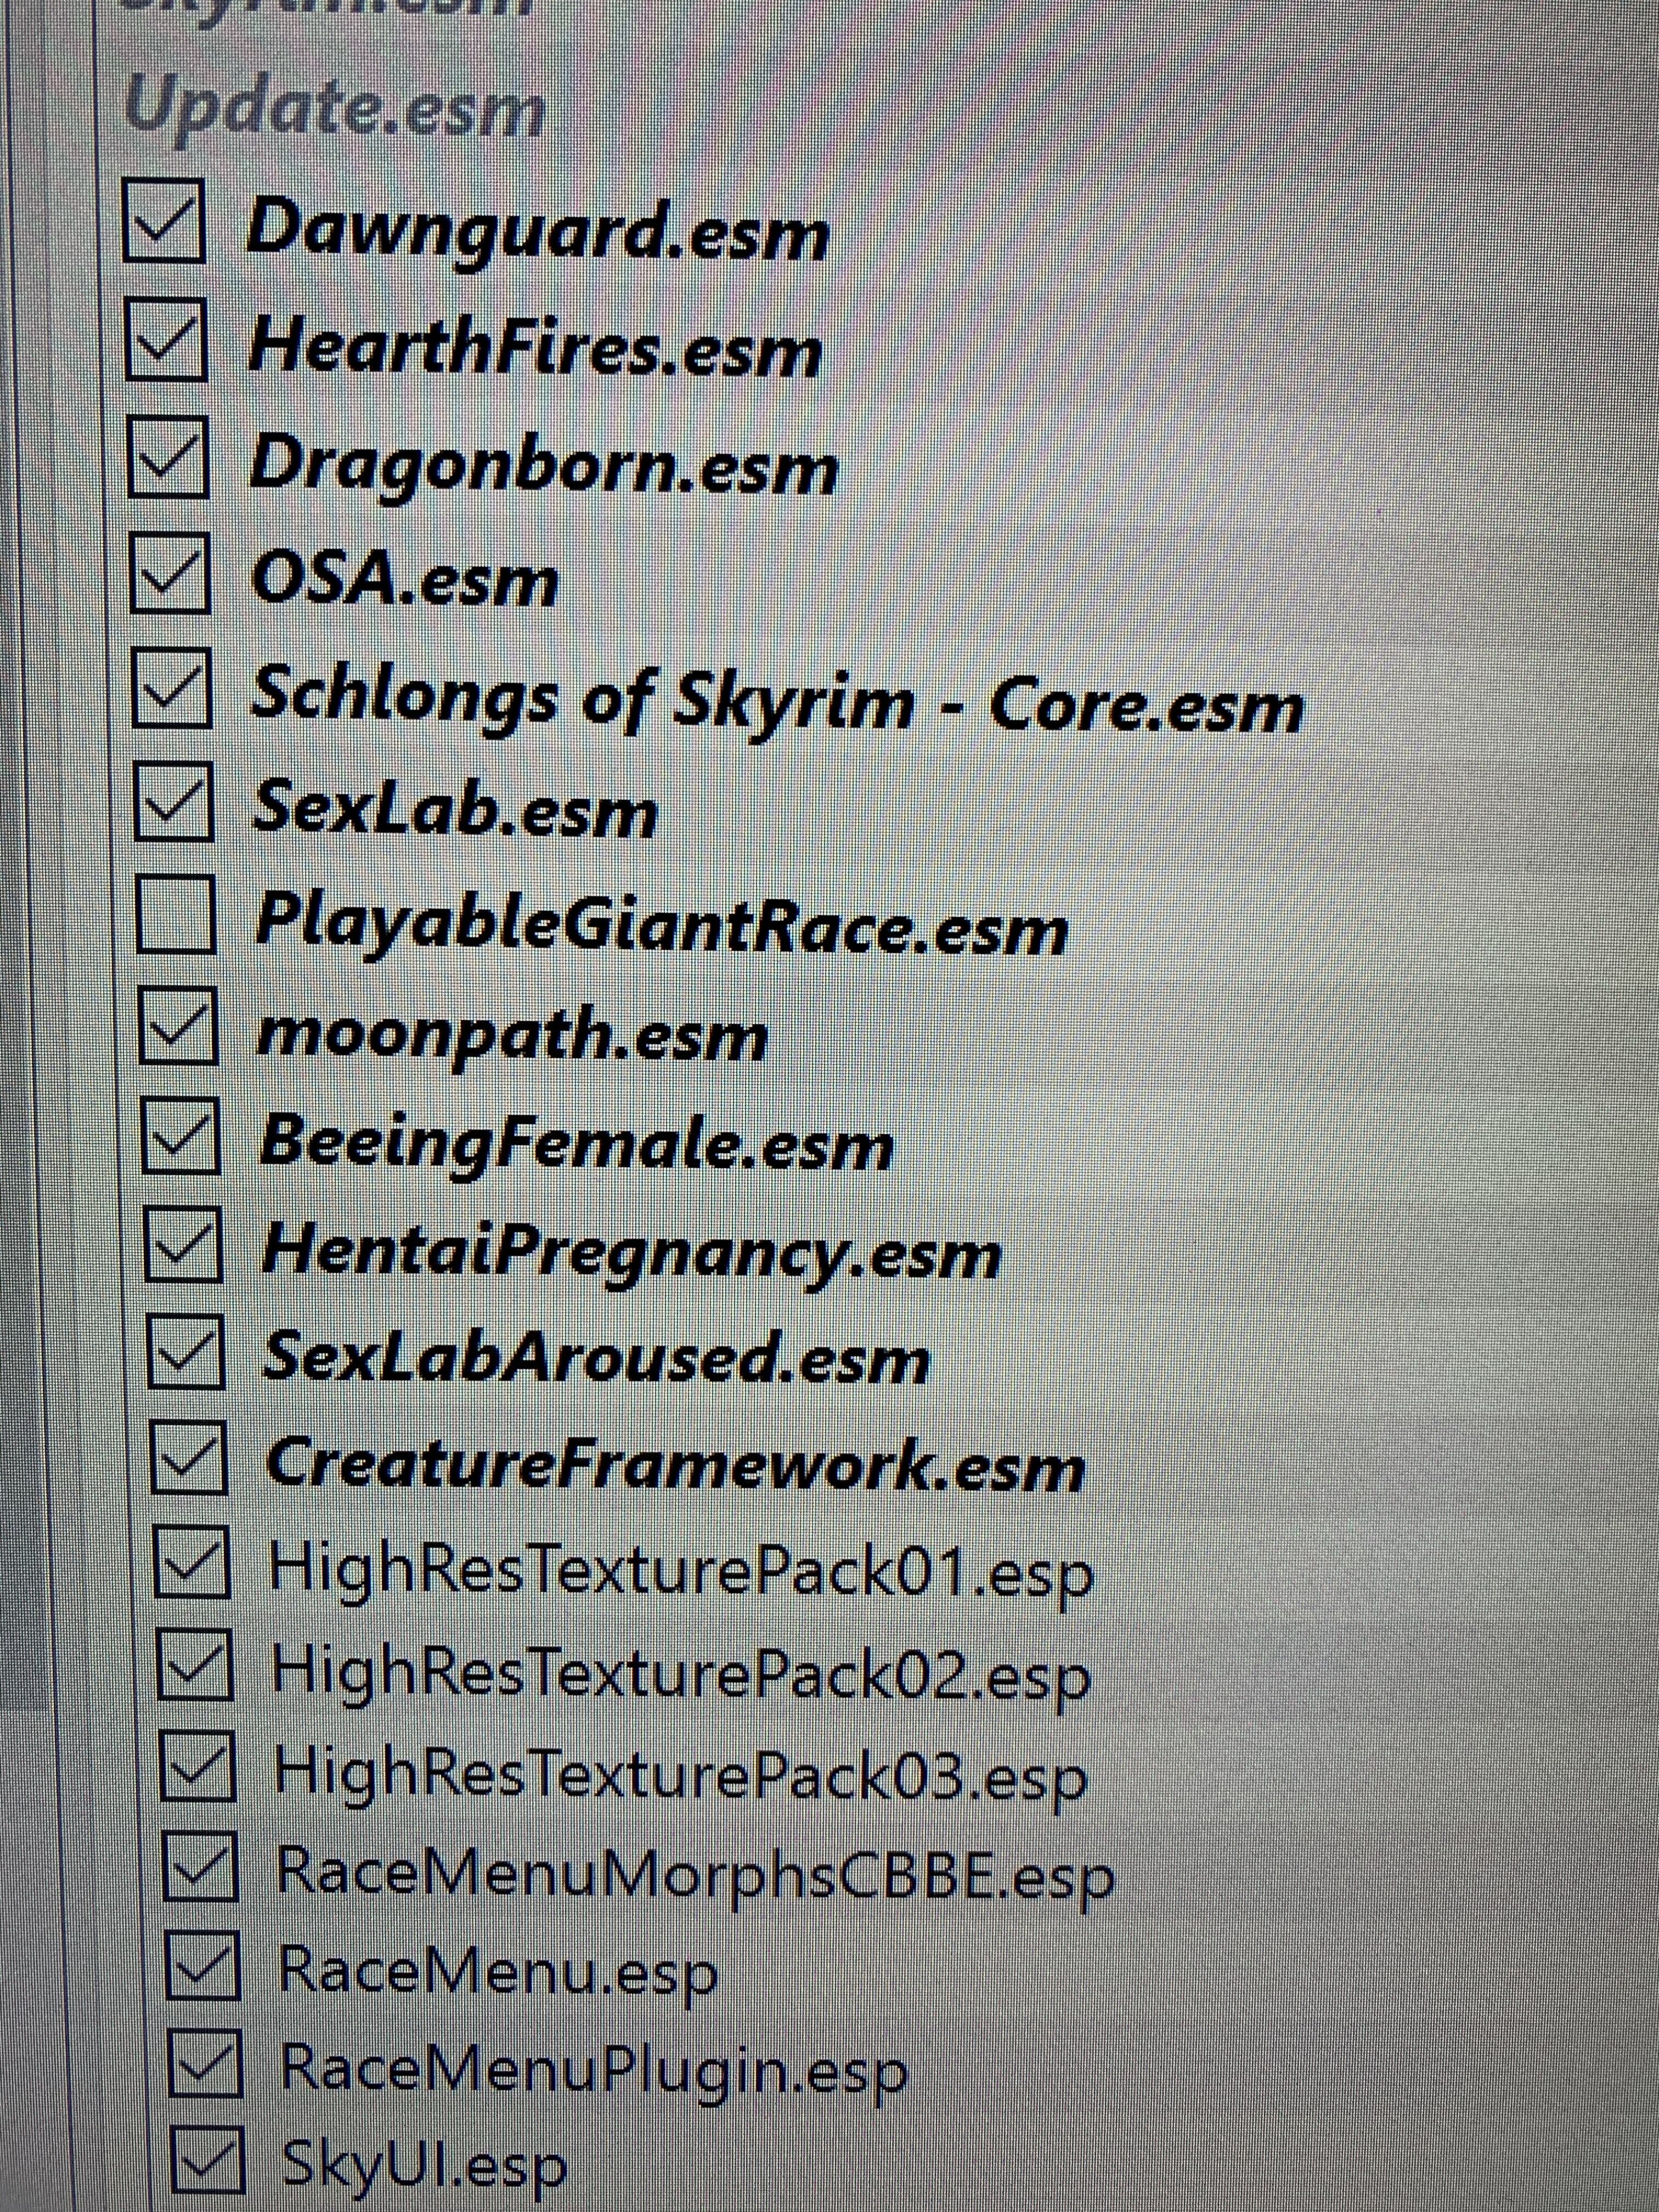Image resolution: width=1659 pixels, height=2212 pixels.
Task: Select the SexLabAroused.esm plugin name
Action: (597, 1358)
